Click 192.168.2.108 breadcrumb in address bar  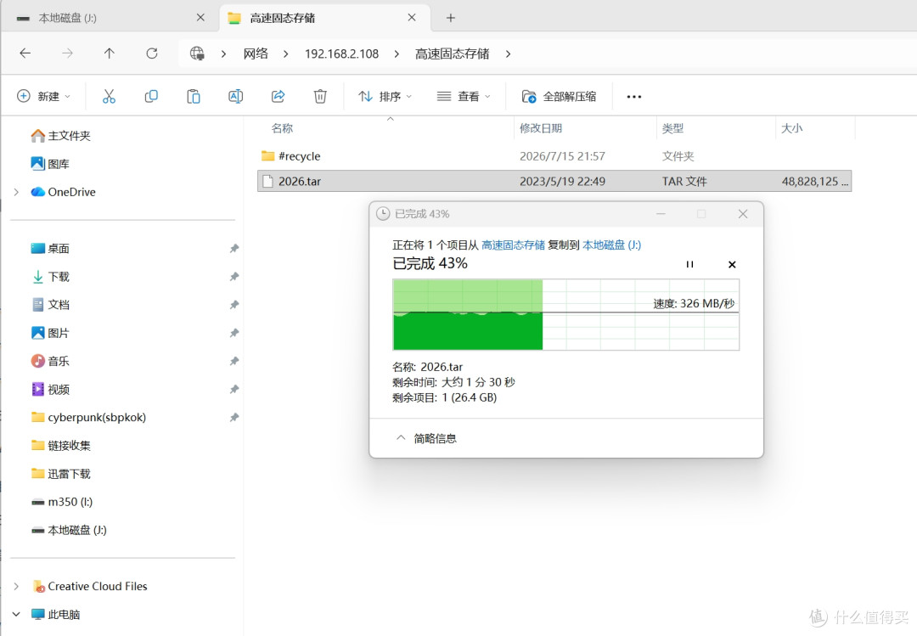(x=341, y=53)
